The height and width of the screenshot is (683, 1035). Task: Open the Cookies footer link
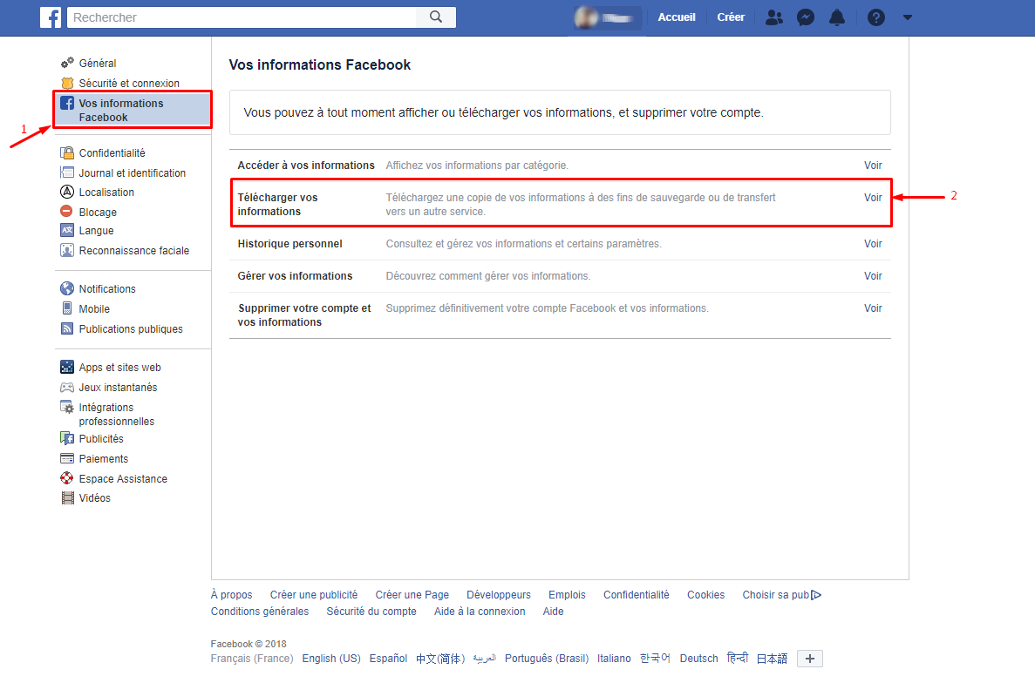[x=705, y=595]
